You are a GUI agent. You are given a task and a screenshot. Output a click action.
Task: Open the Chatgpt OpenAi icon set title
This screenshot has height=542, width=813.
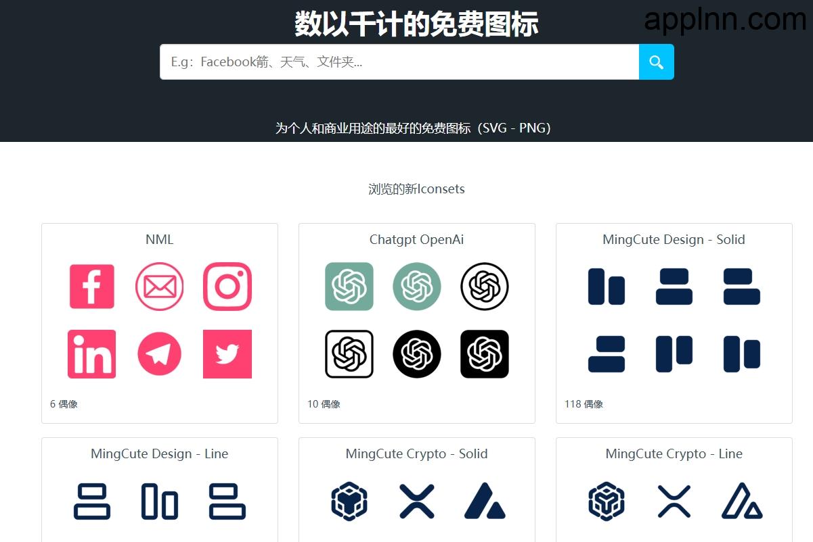417,239
